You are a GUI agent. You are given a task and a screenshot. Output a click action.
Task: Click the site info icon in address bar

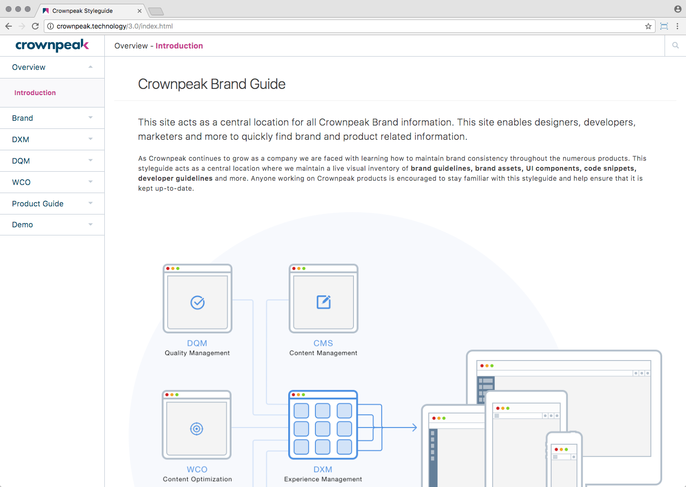(x=50, y=26)
